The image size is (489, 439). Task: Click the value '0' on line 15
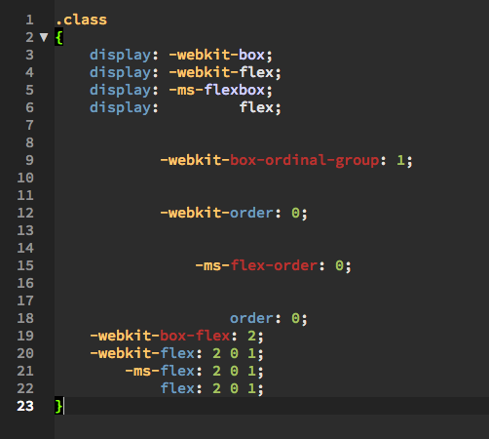[x=339, y=265]
